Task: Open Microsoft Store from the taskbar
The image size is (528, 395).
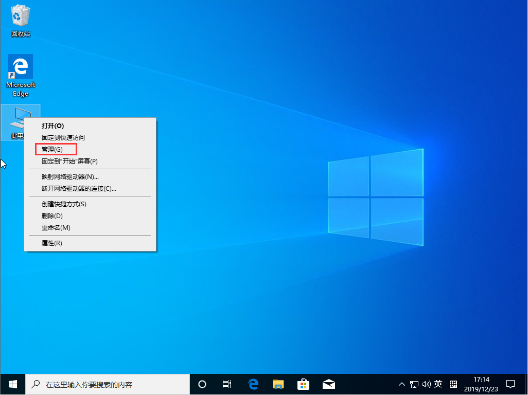Action: pyautogui.click(x=303, y=384)
